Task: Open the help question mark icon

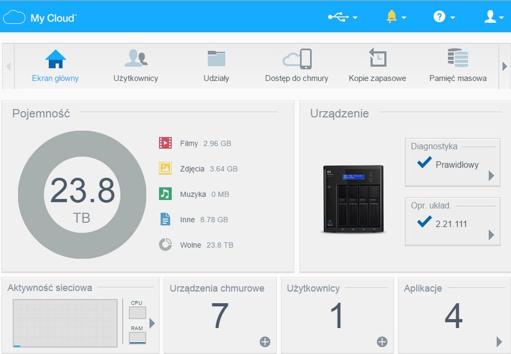Action: [439, 16]
